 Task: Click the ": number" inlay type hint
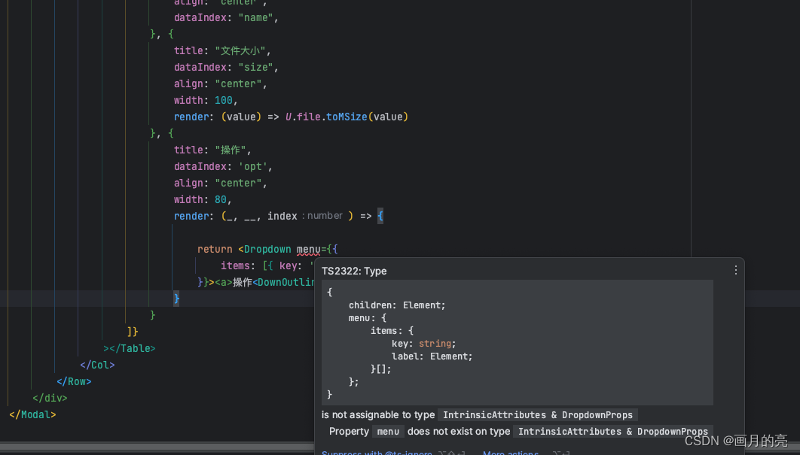pyautogui.click(x=322, y=216)
